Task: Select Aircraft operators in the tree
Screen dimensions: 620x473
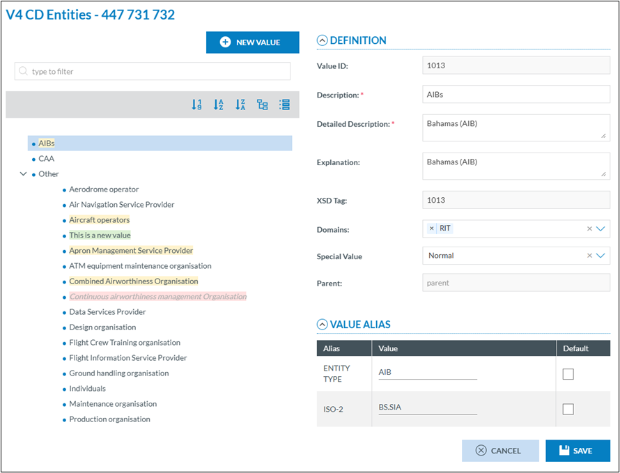Action: click(99, 220)
